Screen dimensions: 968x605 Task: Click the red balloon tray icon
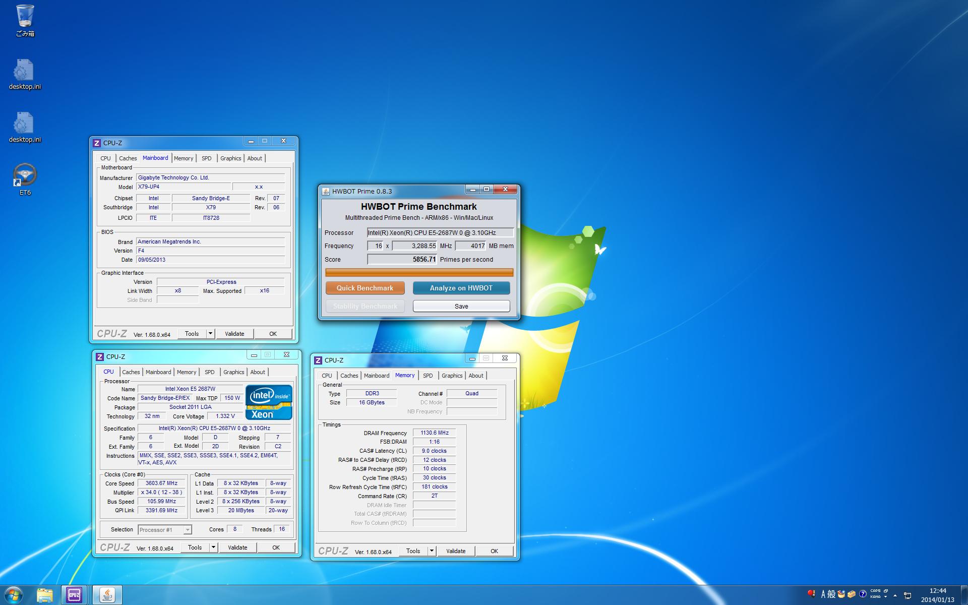[x=811, y=594]
